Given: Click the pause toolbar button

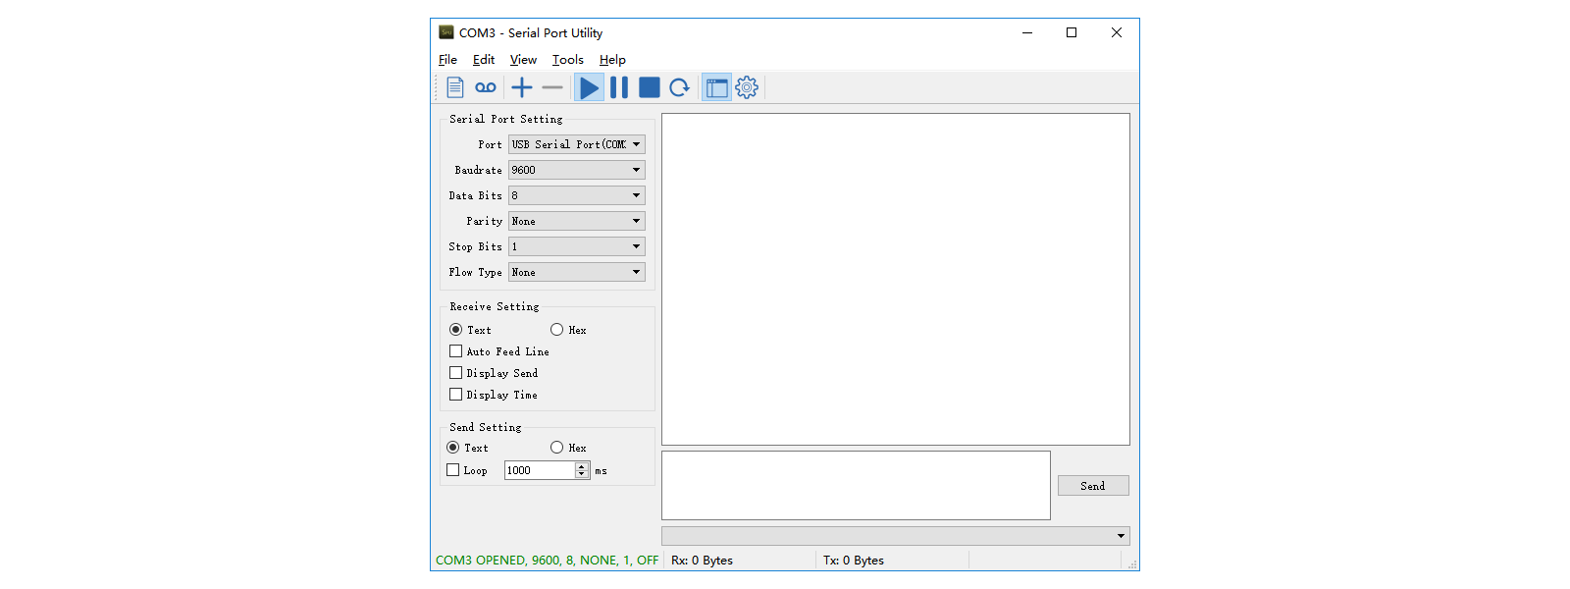Looking at the screenshot, I should (x=619, y=87).
